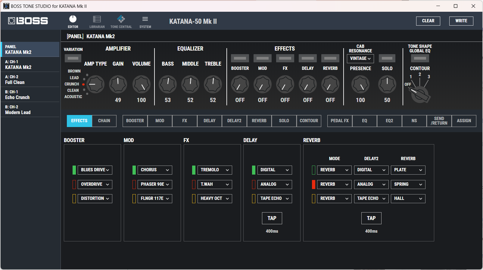Screen dimensions: 483x270
Task: Click the FX level knob
Action: [285, 84]
